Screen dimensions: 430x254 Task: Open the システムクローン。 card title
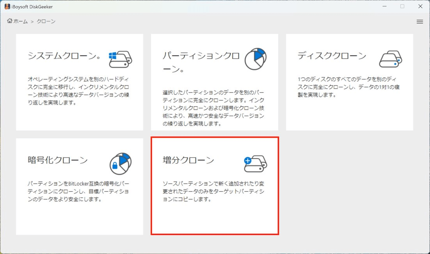click(64, 56)
